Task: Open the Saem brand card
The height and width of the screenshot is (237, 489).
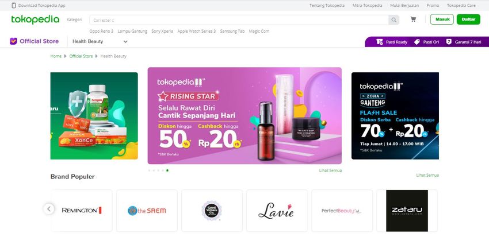Action: 147,211
